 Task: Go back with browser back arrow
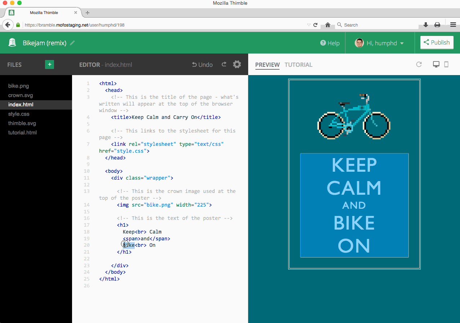[8, 25]
